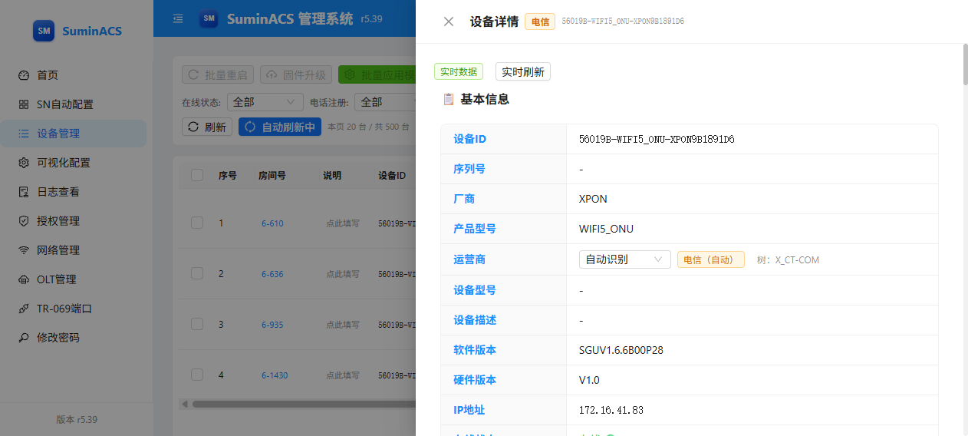The width and height of the screenshot is (968, 436).
Task: Click the 日志查看 document icon
Action: click(x=24, y=192)
